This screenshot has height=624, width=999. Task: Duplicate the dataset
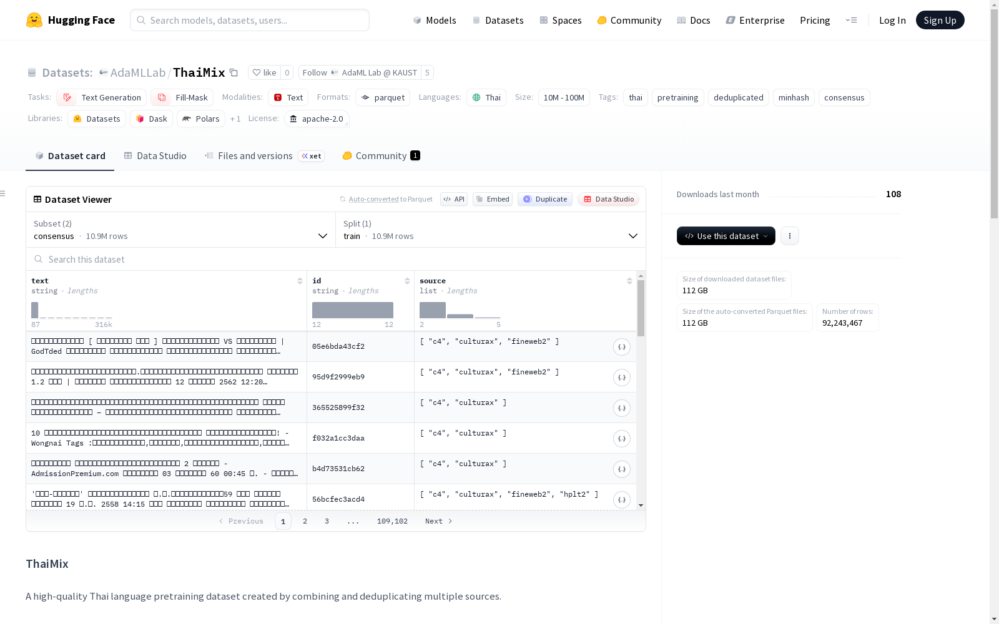545,199
